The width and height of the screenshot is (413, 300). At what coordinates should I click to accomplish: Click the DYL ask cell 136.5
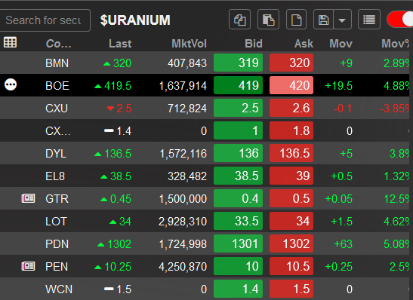291,153
